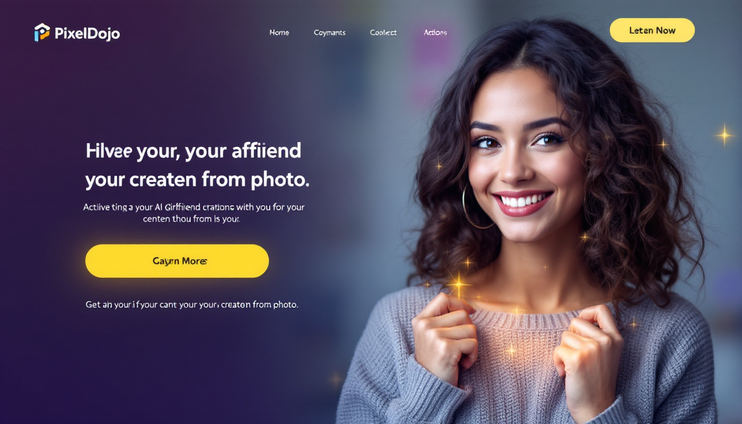Click the yellow Leten Now button
This screenshot has width=742, height=424.
pyautogui.click(x=652, y=30)
